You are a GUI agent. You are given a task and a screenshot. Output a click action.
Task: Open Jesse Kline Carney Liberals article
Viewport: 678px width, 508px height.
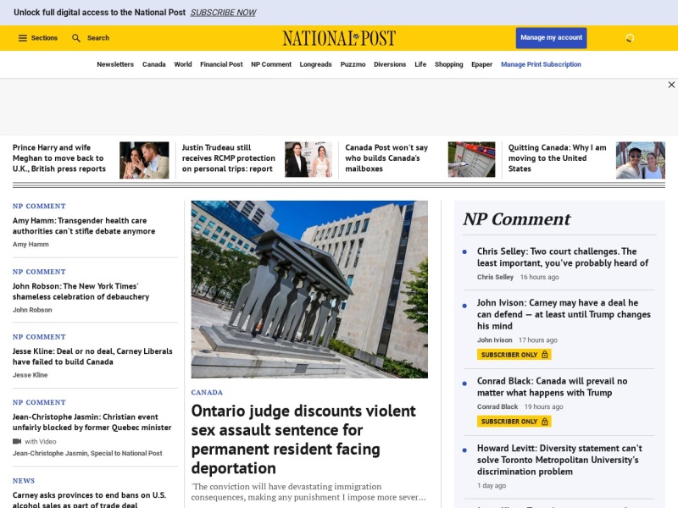[x=92, y=356]
